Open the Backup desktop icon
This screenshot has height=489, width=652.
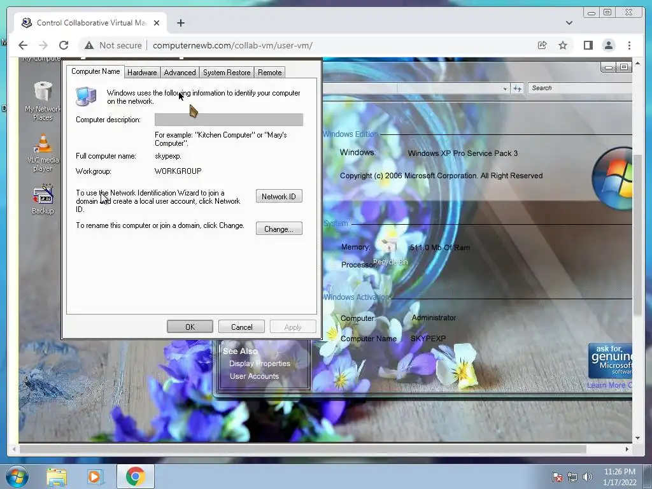pyautogui.click(x=43, y=199)
